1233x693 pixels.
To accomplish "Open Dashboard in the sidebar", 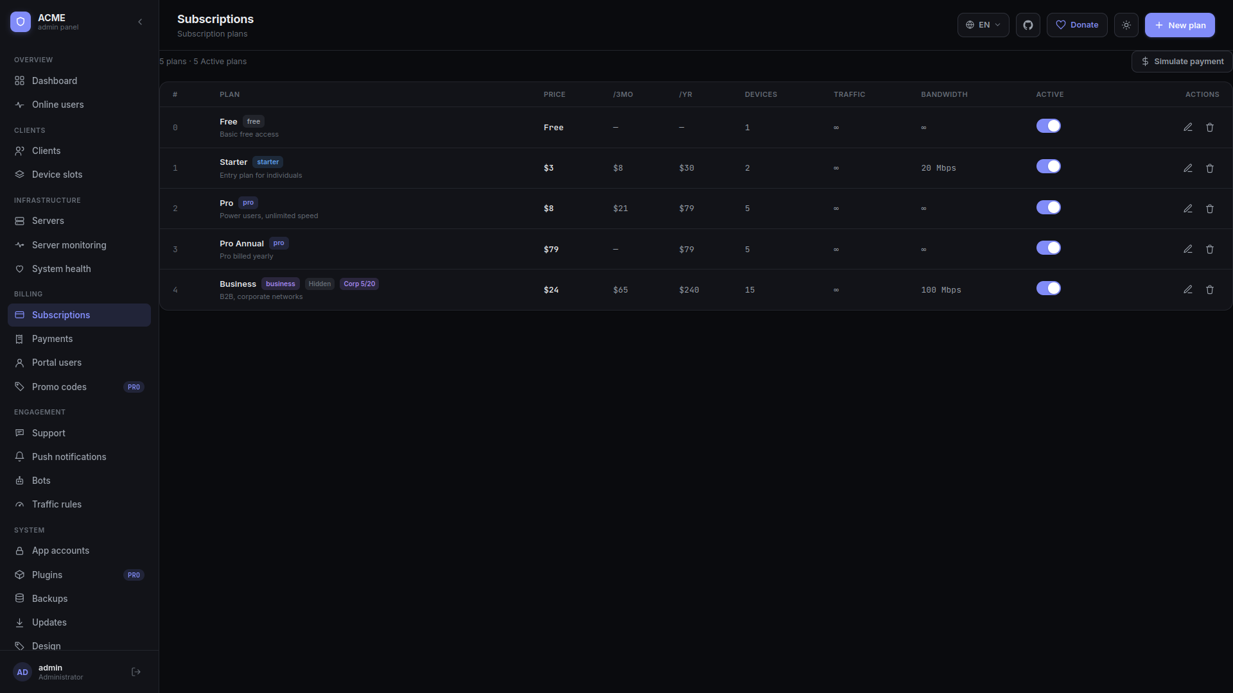I will point(79,81).
